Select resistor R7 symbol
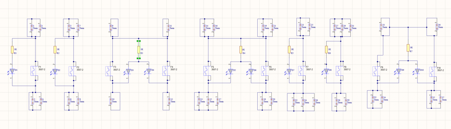The width and height of the screenshot is (451, 129). tap(408, 48)
